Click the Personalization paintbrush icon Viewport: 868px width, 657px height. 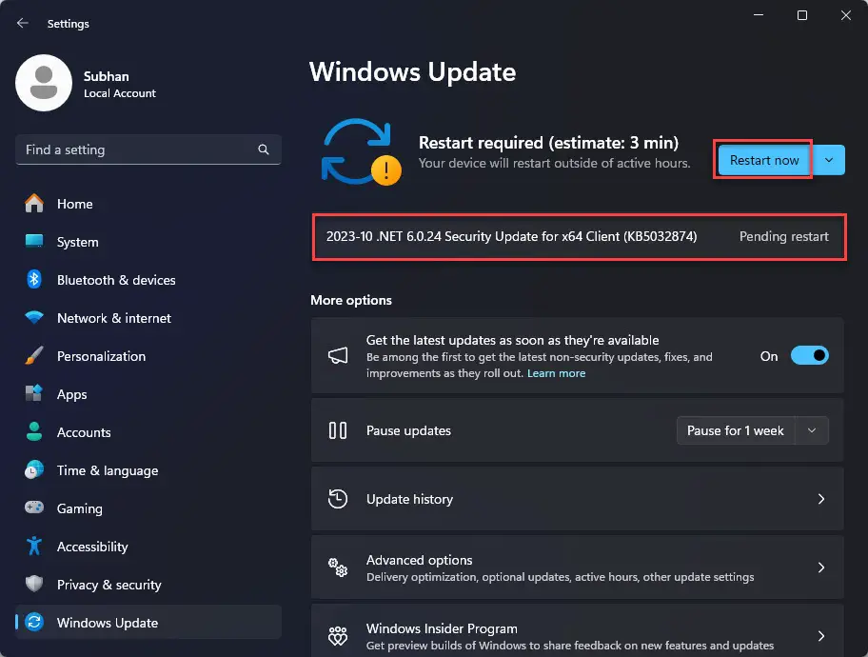tap(34, 356)
